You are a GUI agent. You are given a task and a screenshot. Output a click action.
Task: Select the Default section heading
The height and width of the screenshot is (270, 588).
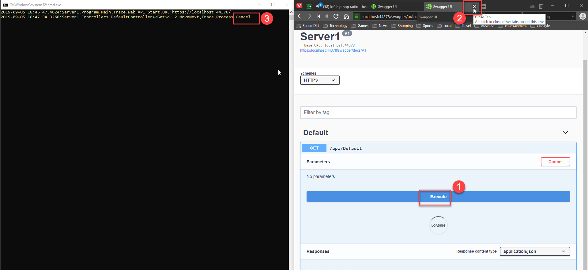click(x=315, y=133)
